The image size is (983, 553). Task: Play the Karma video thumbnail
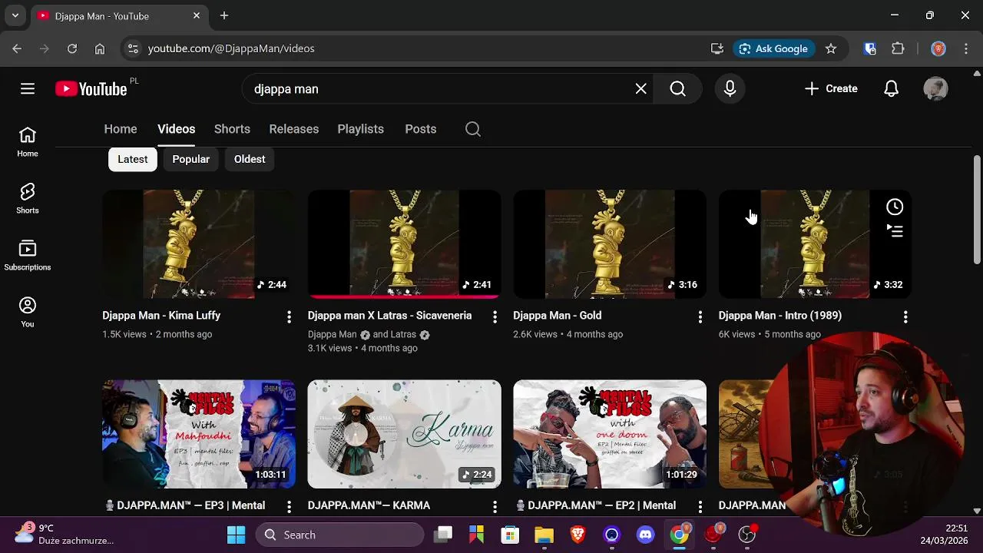tap(405, 434)
